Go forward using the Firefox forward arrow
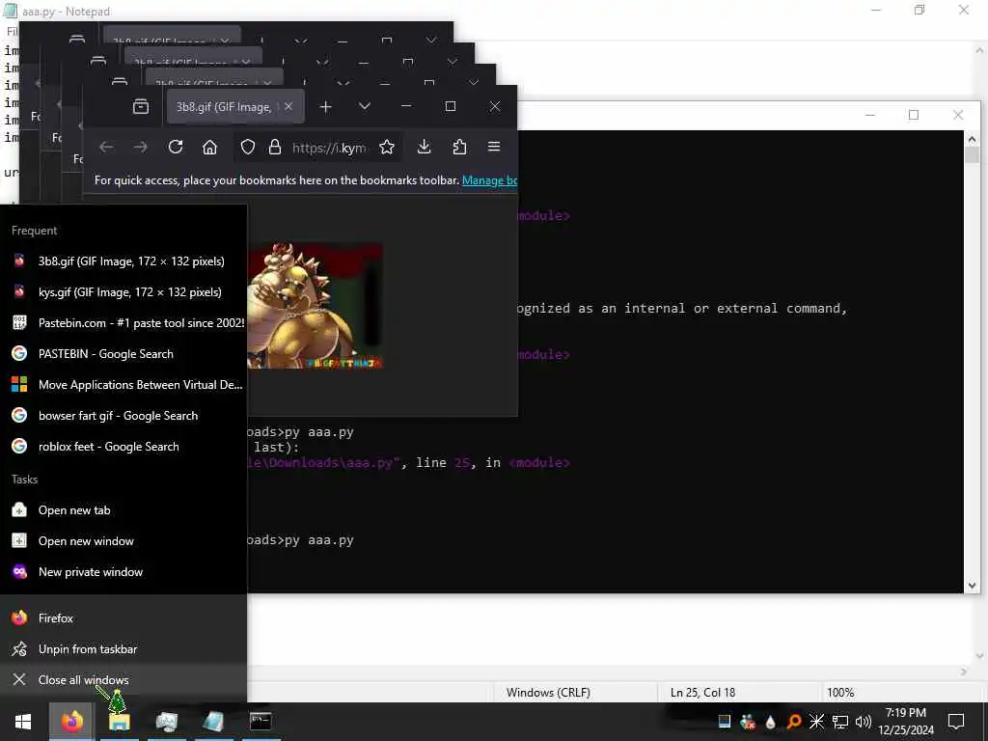 click(x=141, y=147)
